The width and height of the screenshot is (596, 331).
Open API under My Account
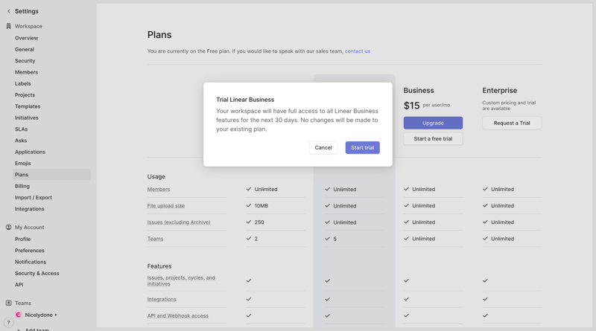[x=19, y=285]
